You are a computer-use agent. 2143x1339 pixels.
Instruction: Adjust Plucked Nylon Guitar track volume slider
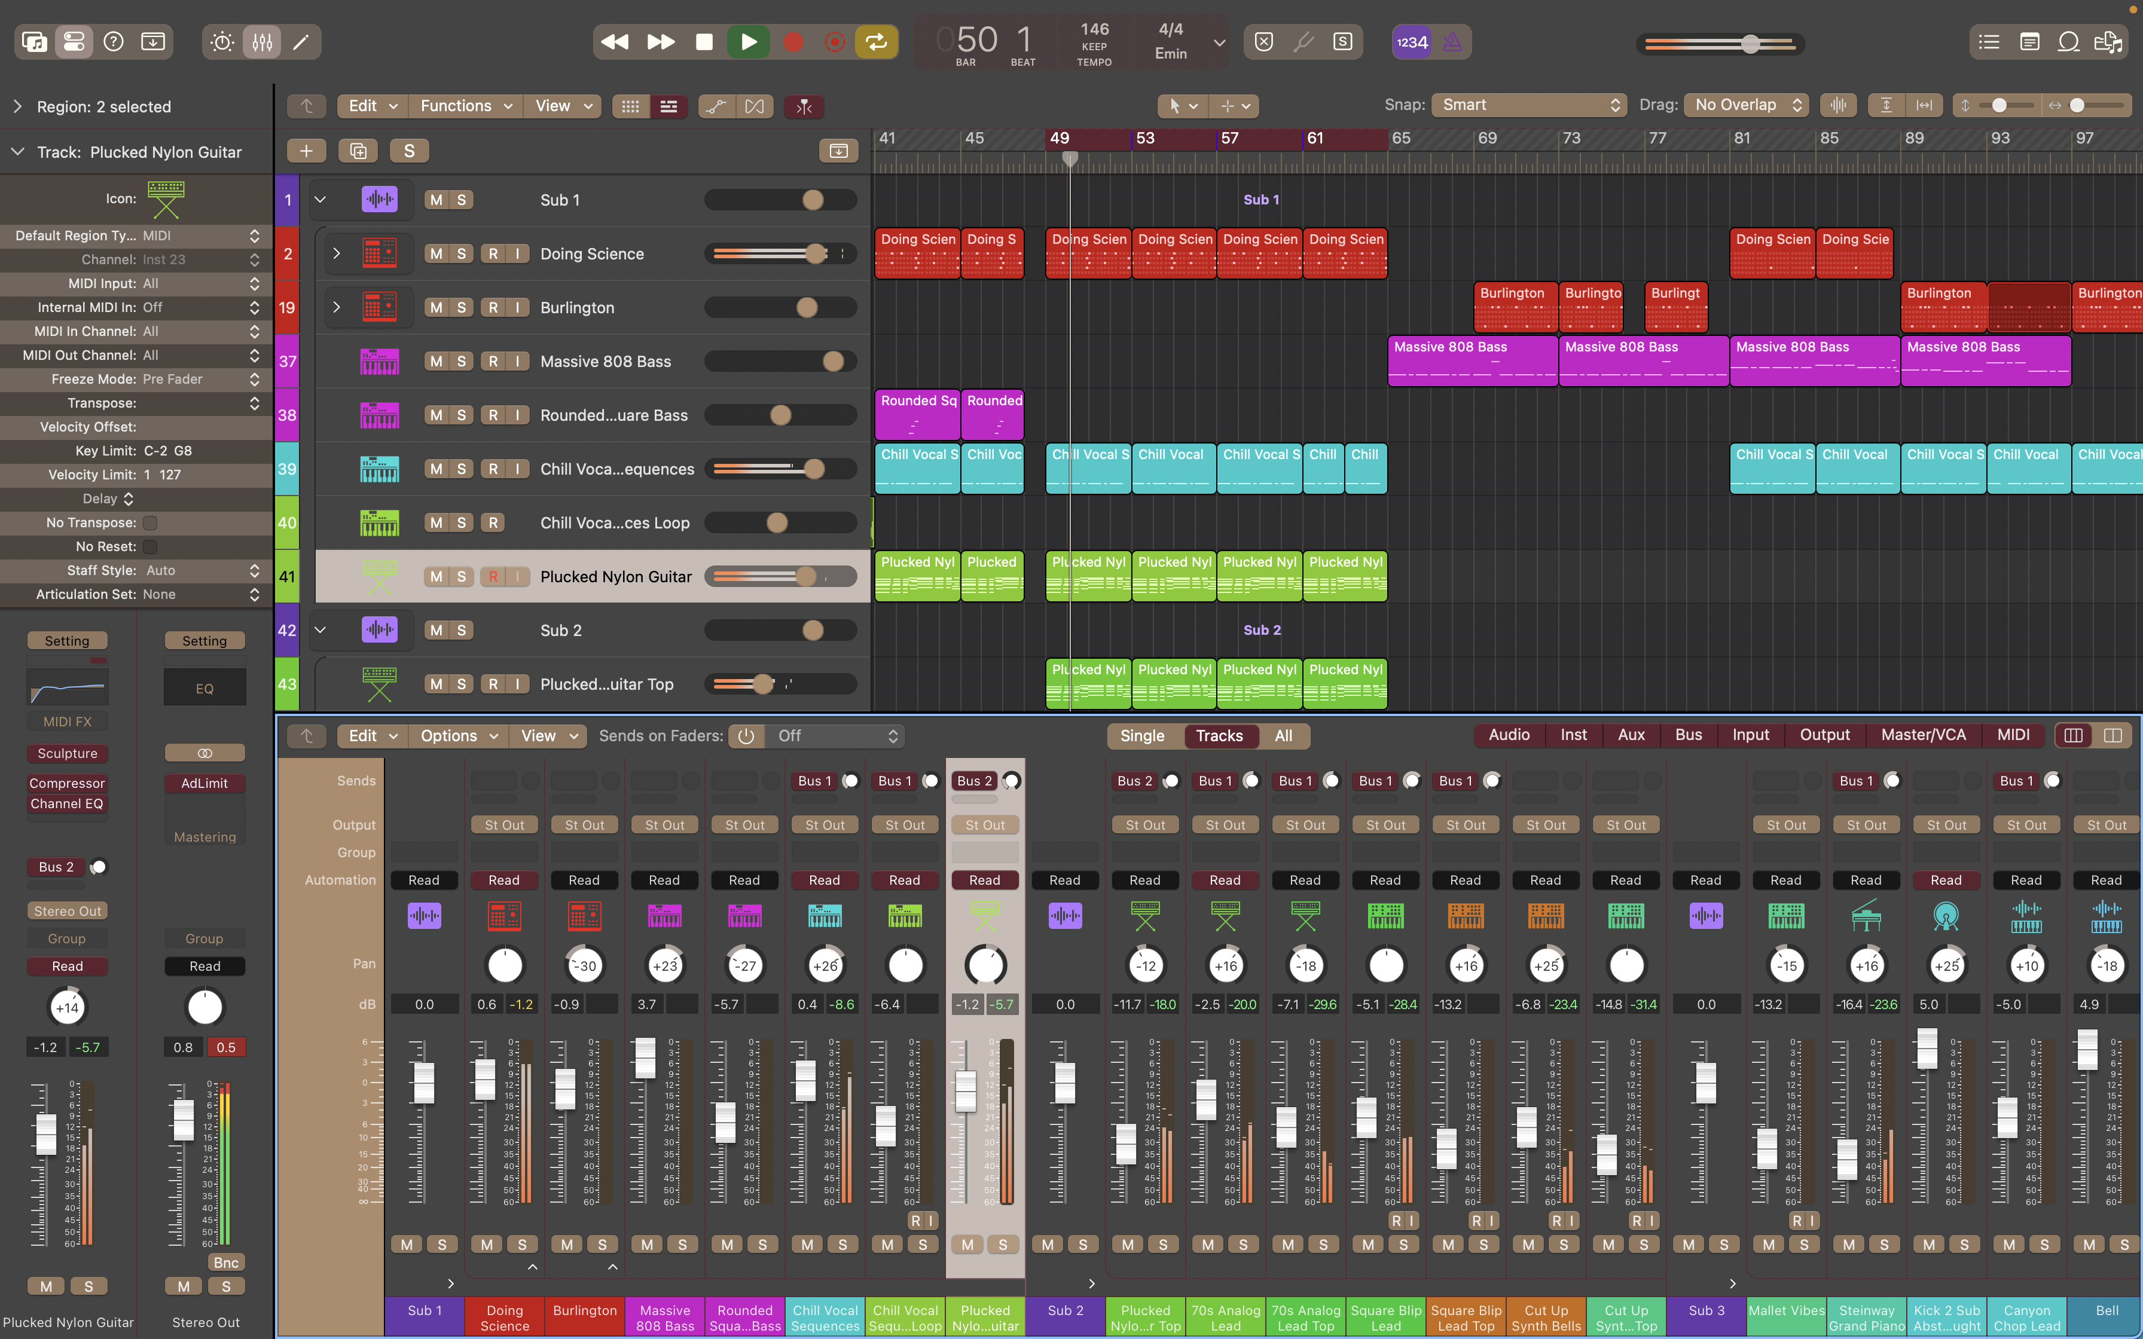(781, 576)
